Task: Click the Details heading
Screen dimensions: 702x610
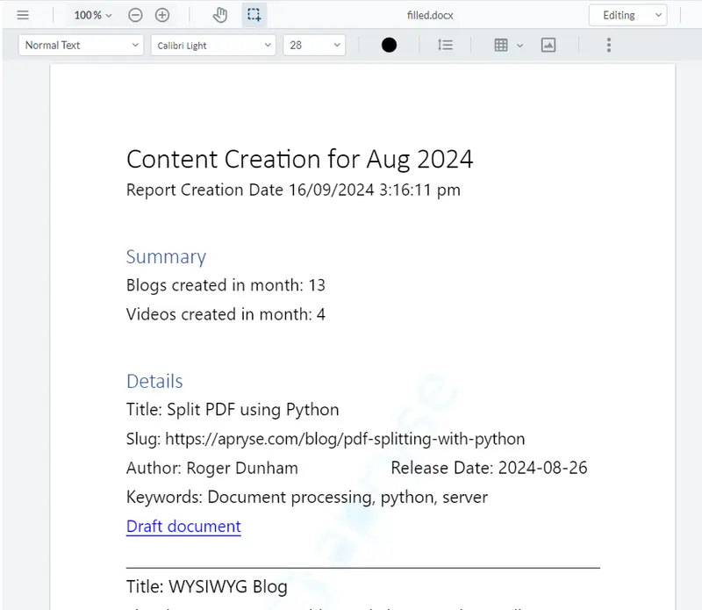Action: click(154, 381)
